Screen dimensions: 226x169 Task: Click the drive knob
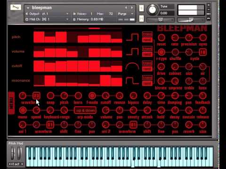161,67
